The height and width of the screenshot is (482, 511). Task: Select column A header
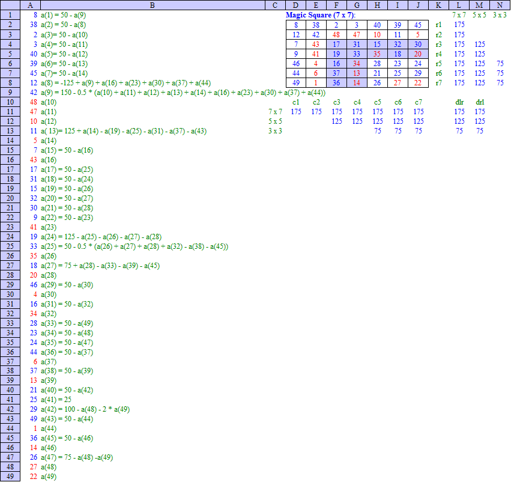[30, 5]
